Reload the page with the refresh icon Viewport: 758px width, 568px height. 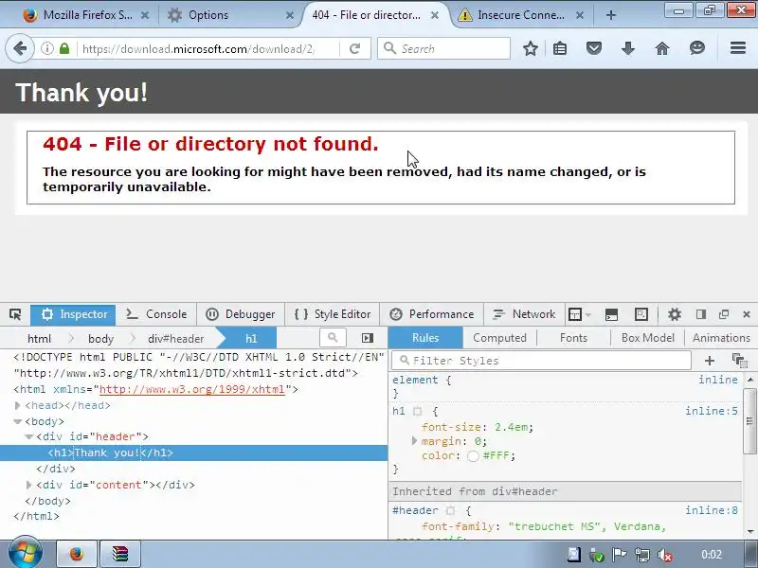[x=354, y=48]
